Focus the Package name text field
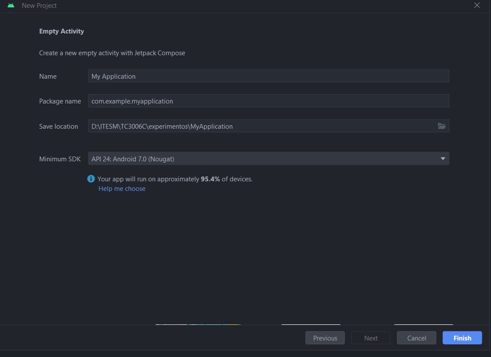This screenshot has width=491, height=357. point(268,101)
